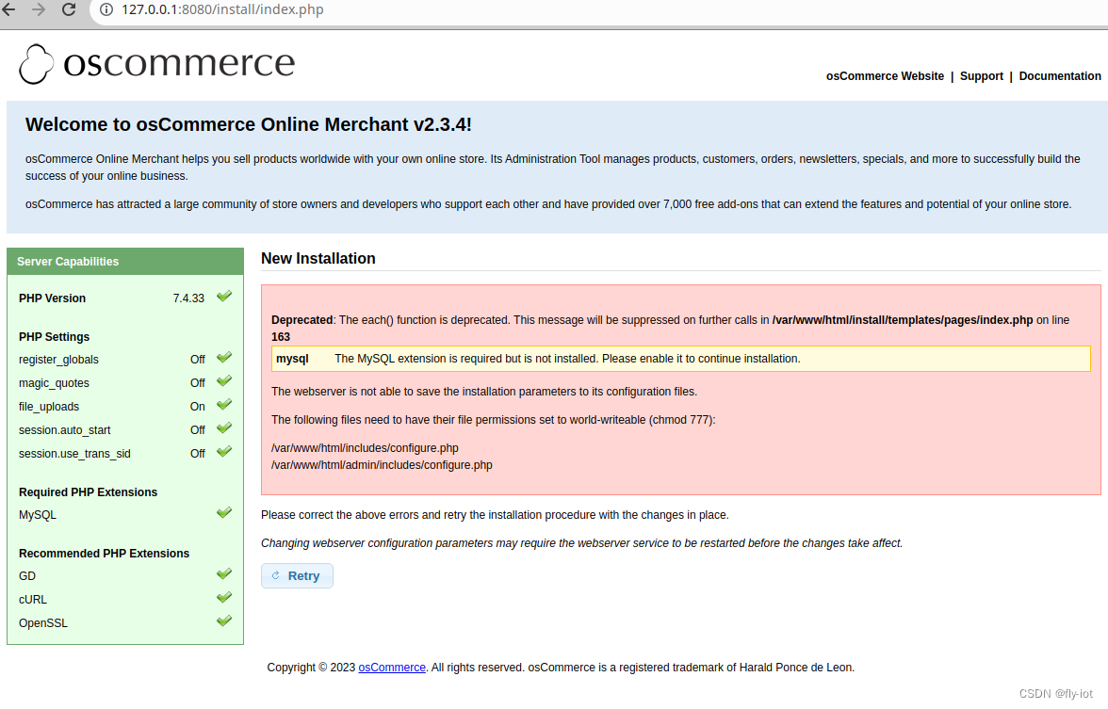Open the Documentation link
1108x709 pixels.
[x=1059, y=76]
